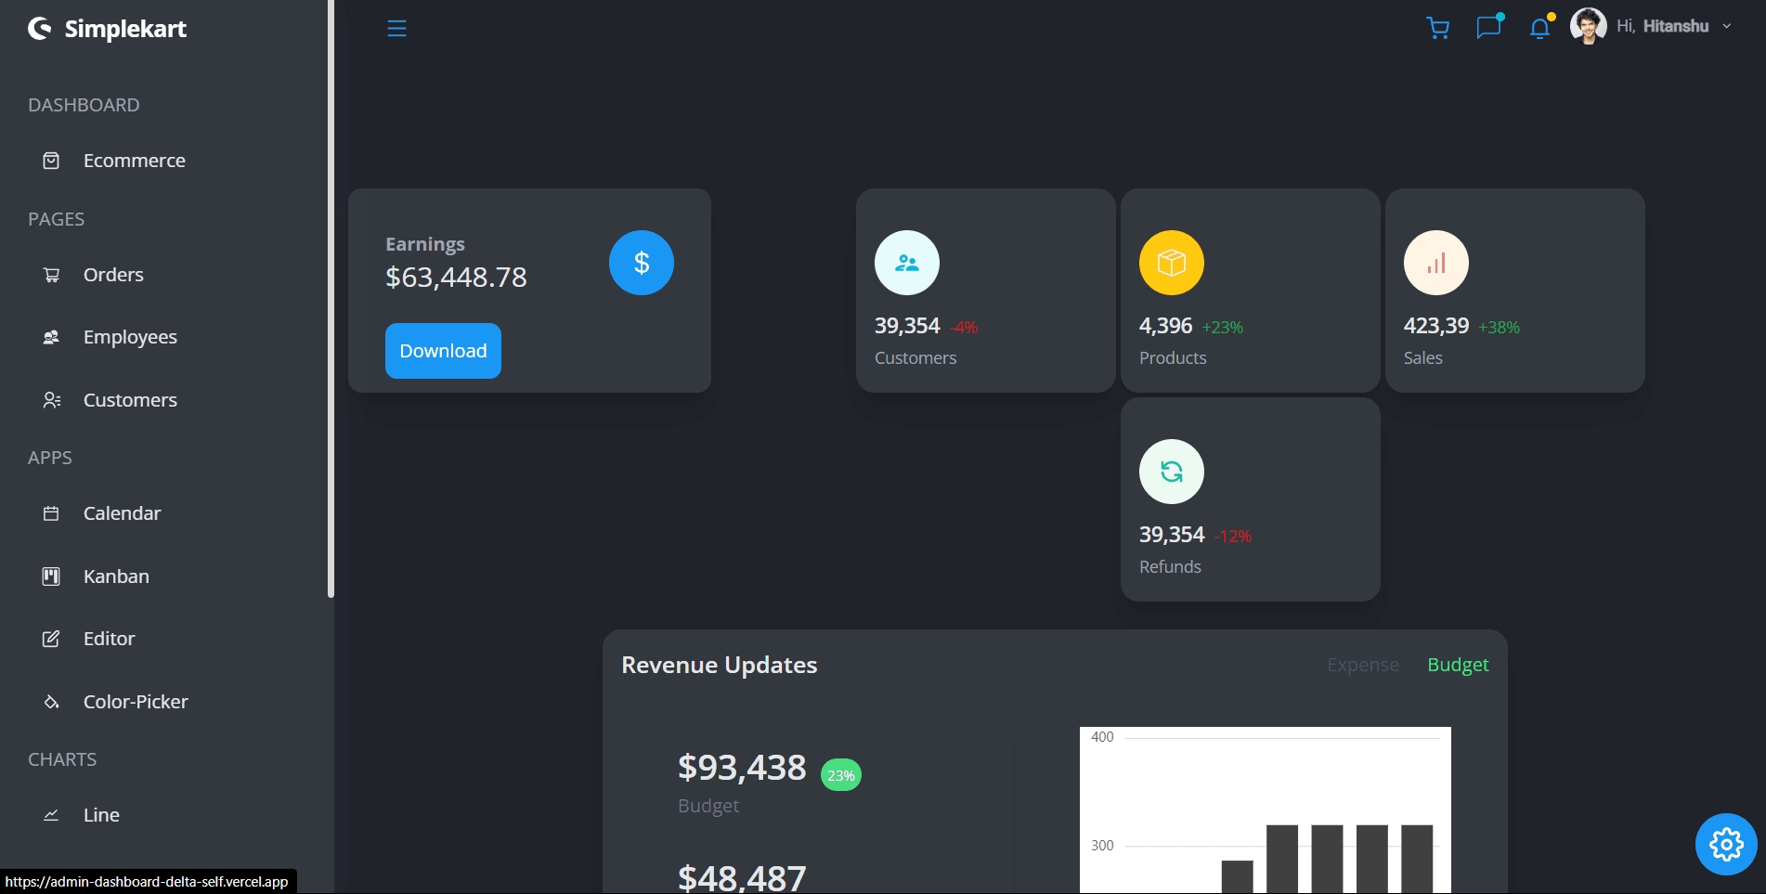
Task: Open Employees page
Action: tap(130, 337)
